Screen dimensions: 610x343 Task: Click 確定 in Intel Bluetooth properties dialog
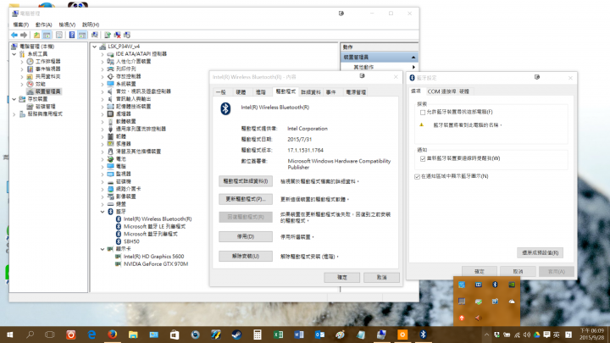coord(342,277)
